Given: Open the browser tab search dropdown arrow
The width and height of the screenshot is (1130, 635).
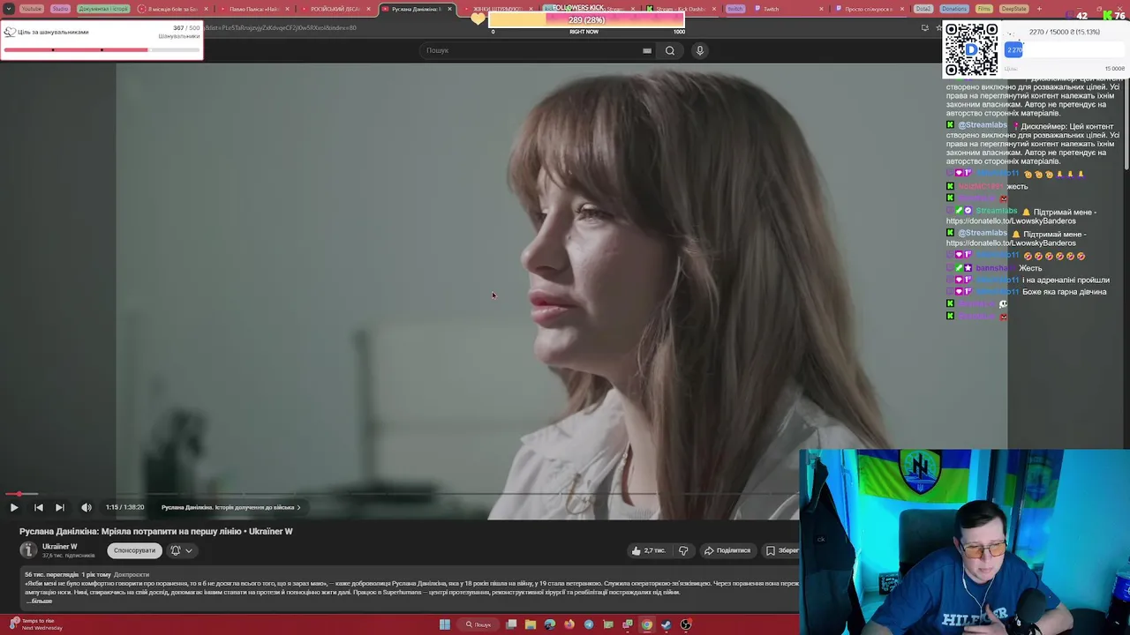Looking at the screenshot, I should pos(9,9).
